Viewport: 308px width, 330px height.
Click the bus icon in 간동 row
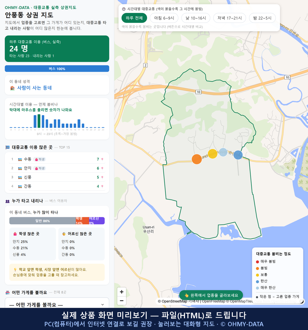[20, 186]
